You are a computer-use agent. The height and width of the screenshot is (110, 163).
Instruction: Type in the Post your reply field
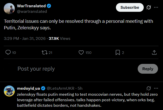(75, 69)
